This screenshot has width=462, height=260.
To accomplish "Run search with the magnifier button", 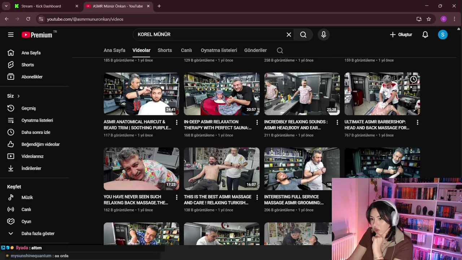I will (x=303, y=35).
